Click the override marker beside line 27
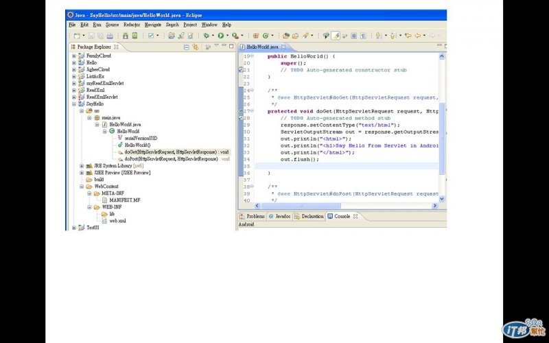The height and width of the screenshot is (343, 549). [x=241, y=111]
